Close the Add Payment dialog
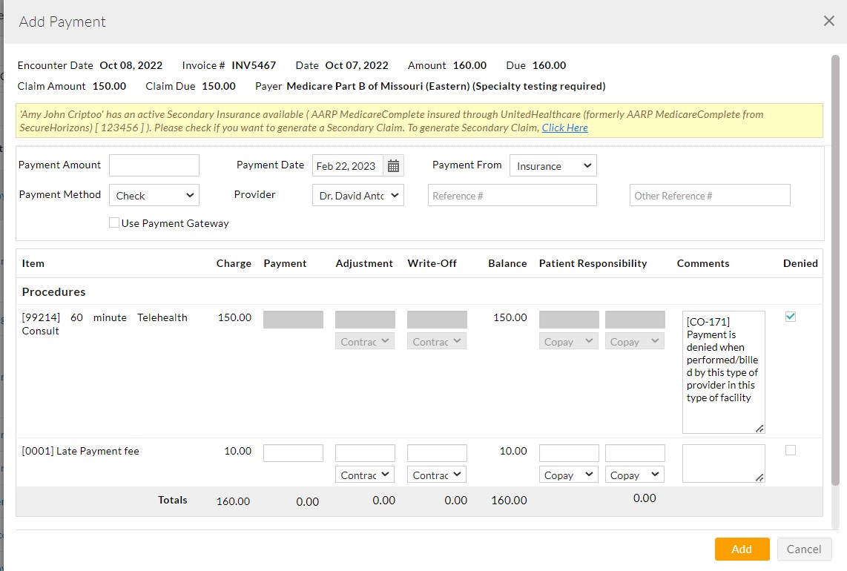Screen dimensions: 847x571 828,21
